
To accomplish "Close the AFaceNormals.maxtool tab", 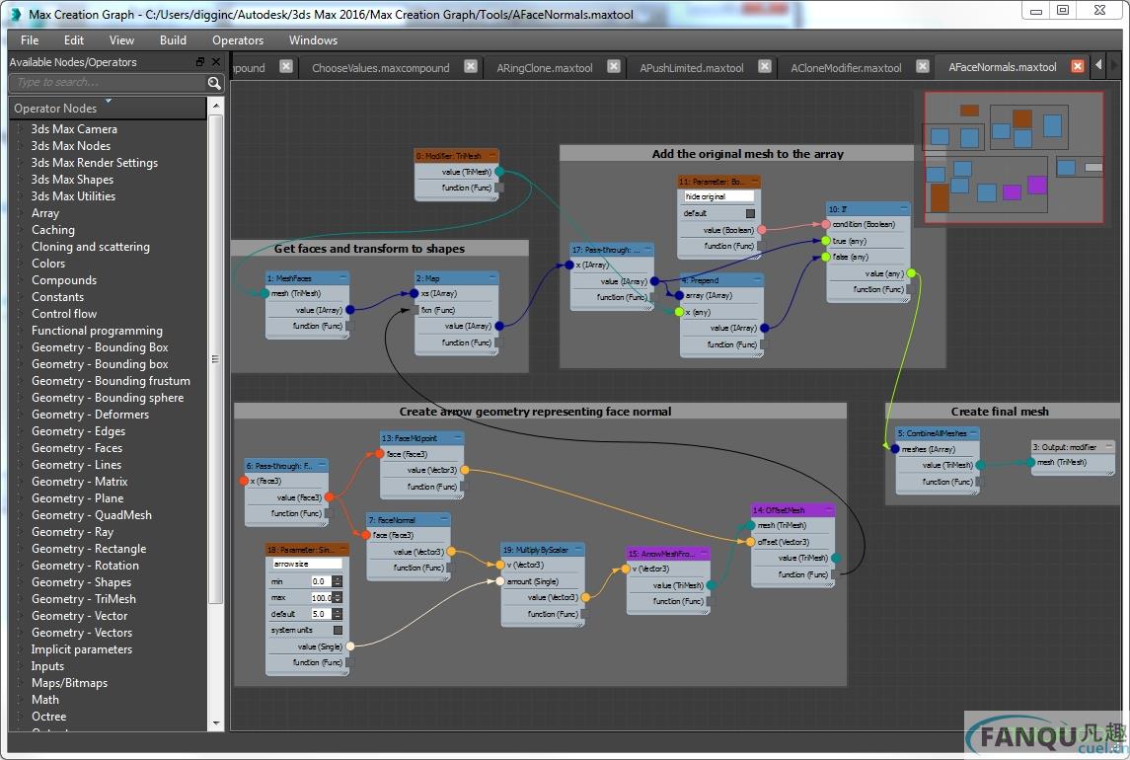I will pyautogui.click(x=1078, y=66).
